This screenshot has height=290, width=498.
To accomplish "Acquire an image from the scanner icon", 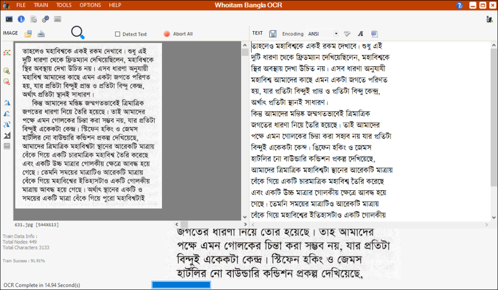I will pos(41,33).
